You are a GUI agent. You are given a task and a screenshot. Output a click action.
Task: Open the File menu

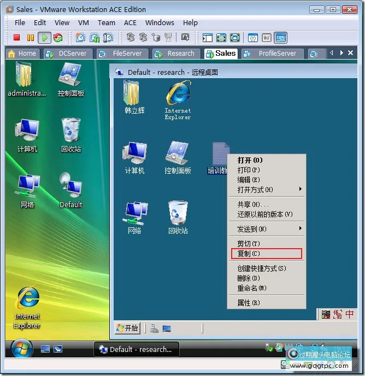20,23
